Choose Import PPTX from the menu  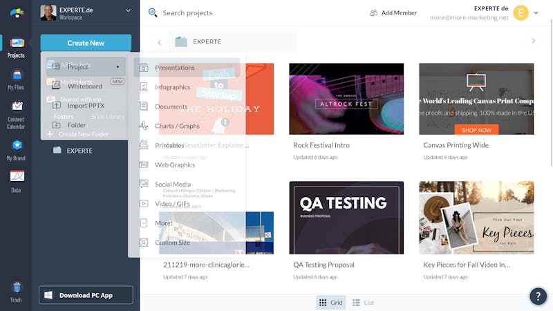coord(86,106)
